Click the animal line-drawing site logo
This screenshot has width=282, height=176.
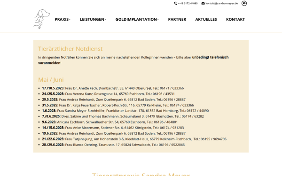click(x=41, y=19)
